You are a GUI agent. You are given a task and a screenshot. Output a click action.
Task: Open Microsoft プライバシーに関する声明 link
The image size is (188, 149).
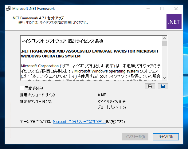point(79,122)
